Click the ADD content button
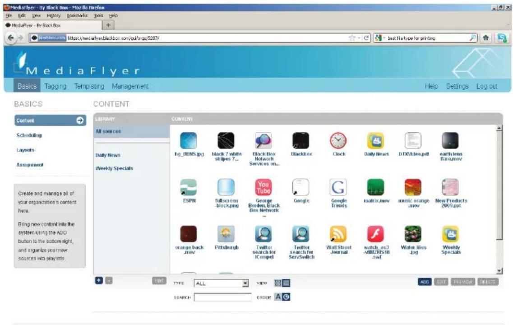513x325 pixels. click(425, 282)
